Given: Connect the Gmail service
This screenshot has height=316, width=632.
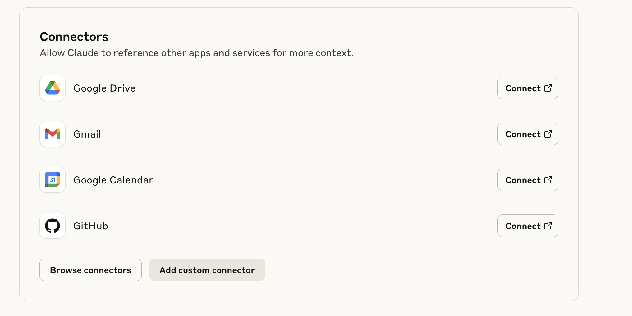Looking at the screenshot, I should click(528, 134).
